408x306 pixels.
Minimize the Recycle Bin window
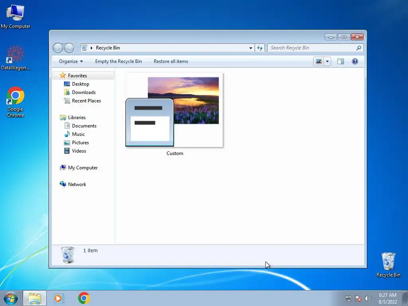pyautogui.click(x=331, y=37)
